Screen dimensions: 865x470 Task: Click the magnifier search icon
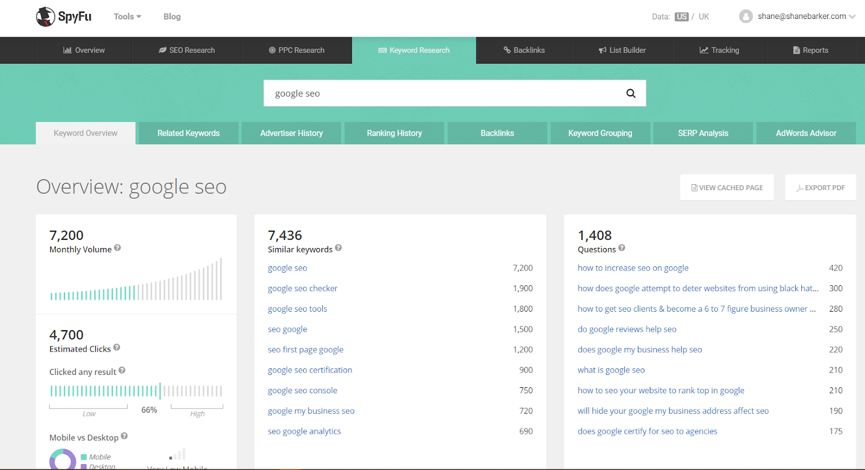(x=631, y=93)
